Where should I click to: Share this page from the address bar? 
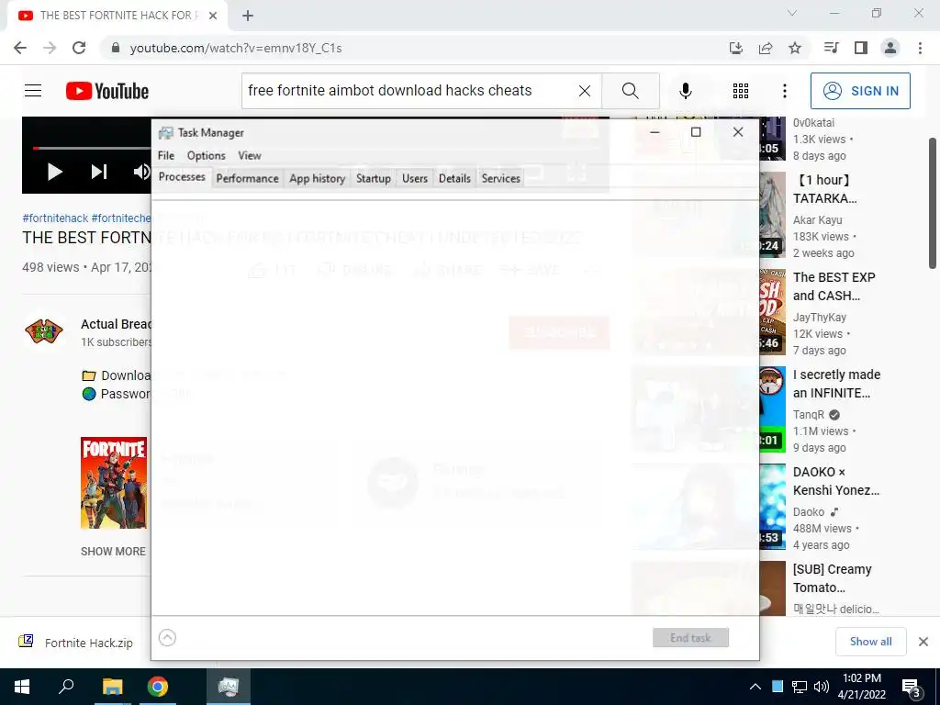point(766,48)
